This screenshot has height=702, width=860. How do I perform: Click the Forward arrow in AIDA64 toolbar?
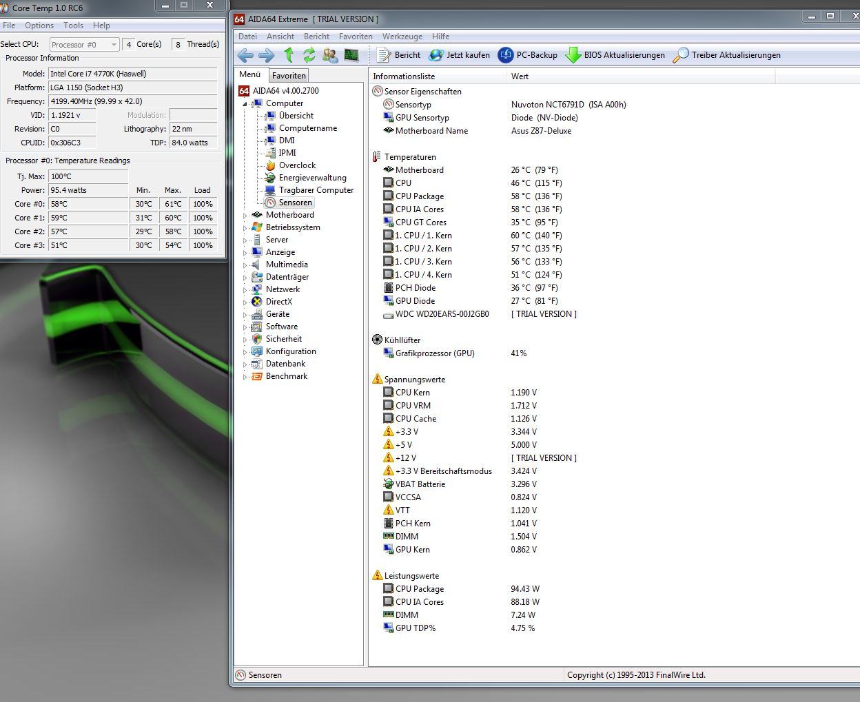coord(267,55)
